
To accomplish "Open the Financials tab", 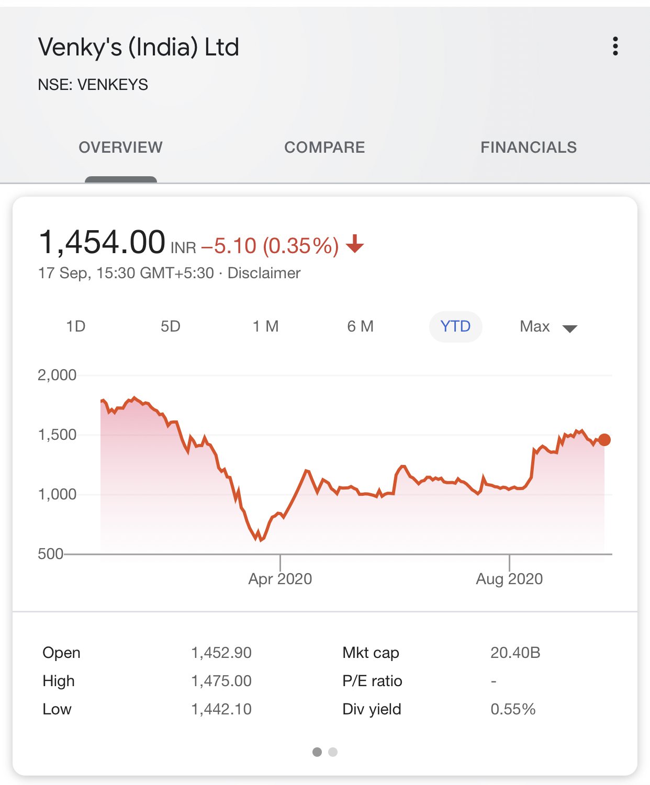I will coord(529,147).
